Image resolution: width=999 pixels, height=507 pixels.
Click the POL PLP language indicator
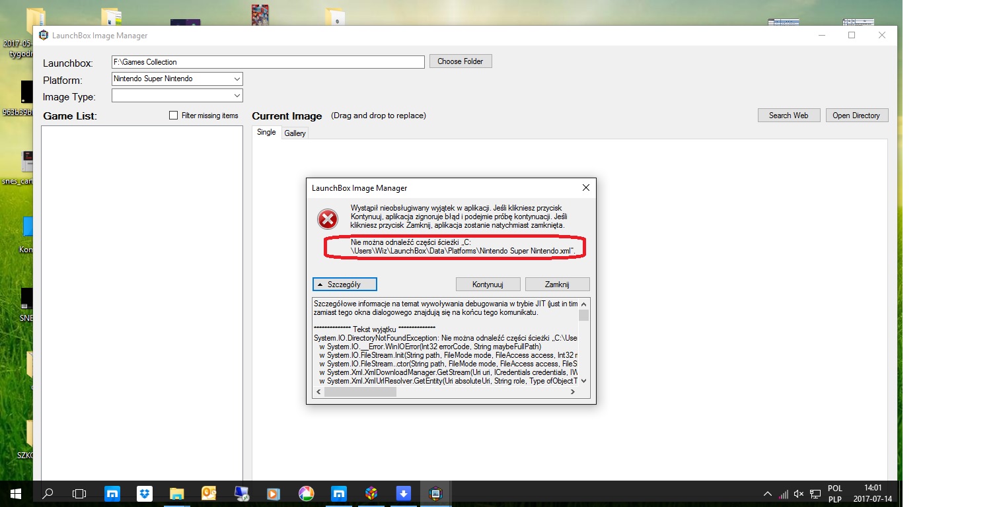[835, 494]
